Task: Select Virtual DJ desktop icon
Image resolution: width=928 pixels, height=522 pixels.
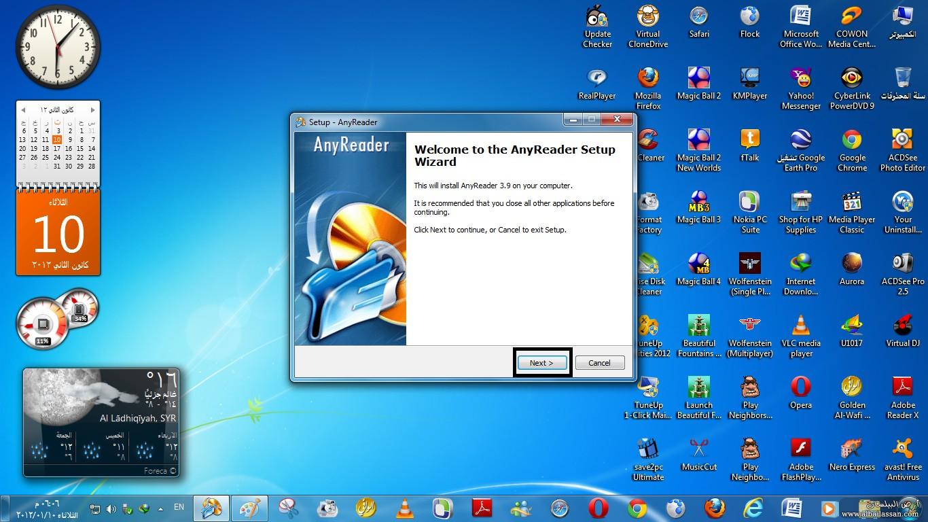Action: (903, 332)
